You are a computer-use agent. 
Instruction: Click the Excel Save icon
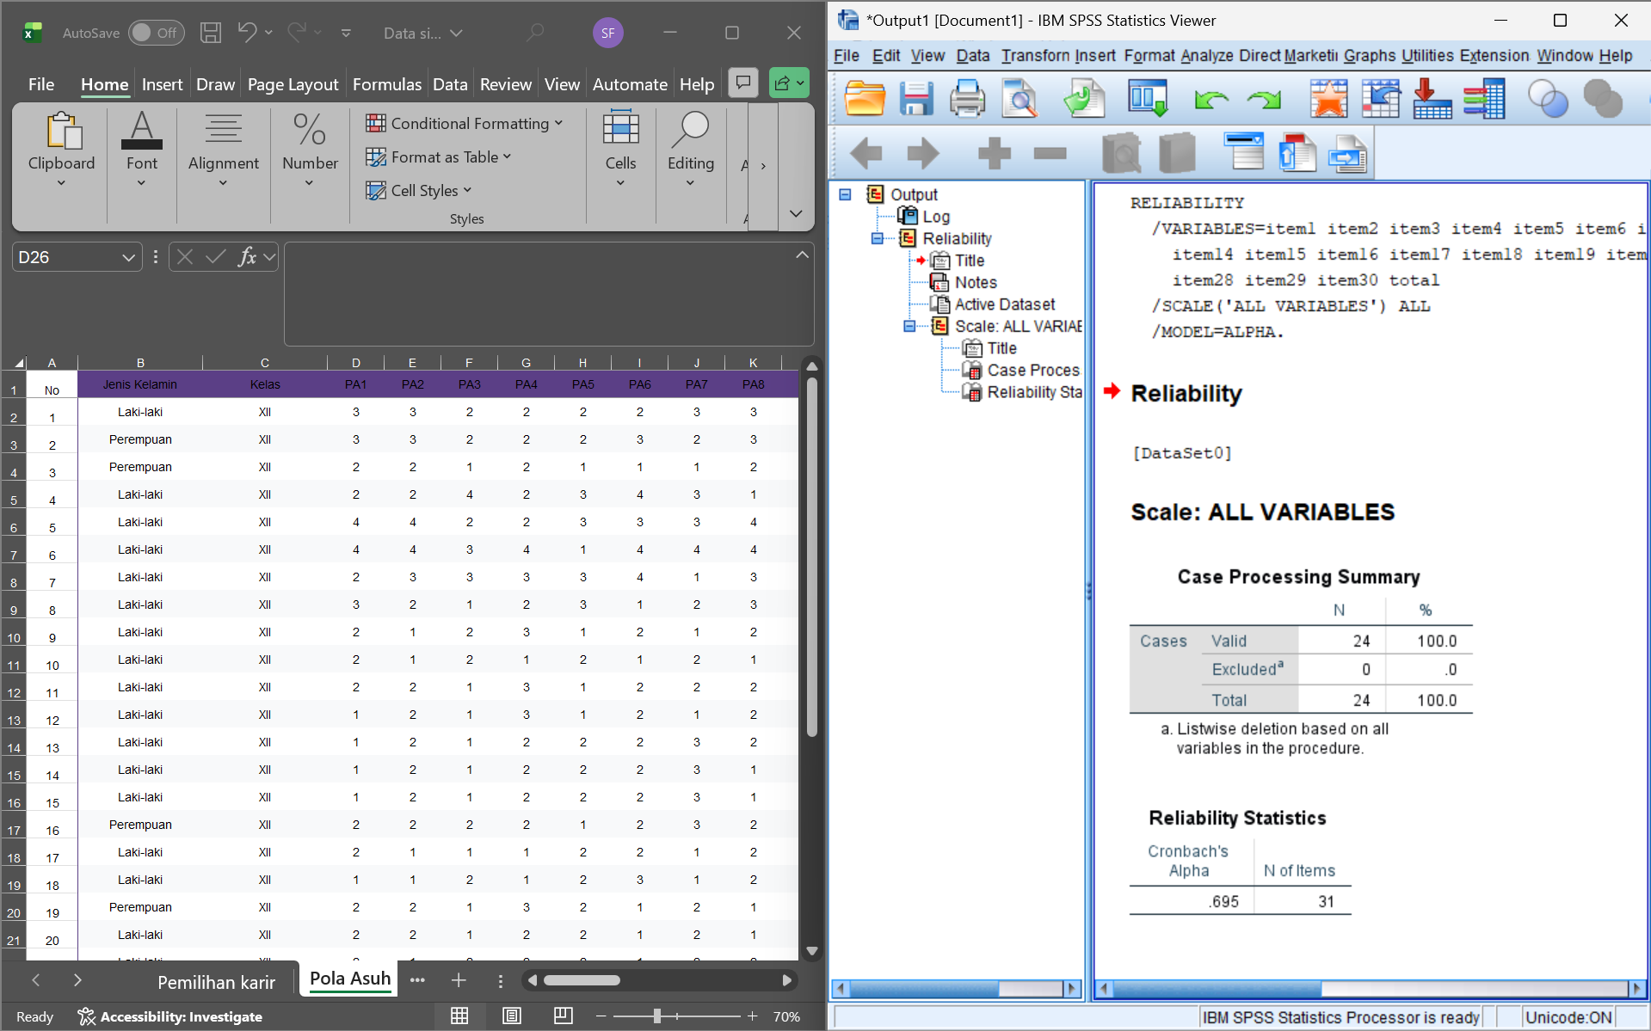click(211, 33)
